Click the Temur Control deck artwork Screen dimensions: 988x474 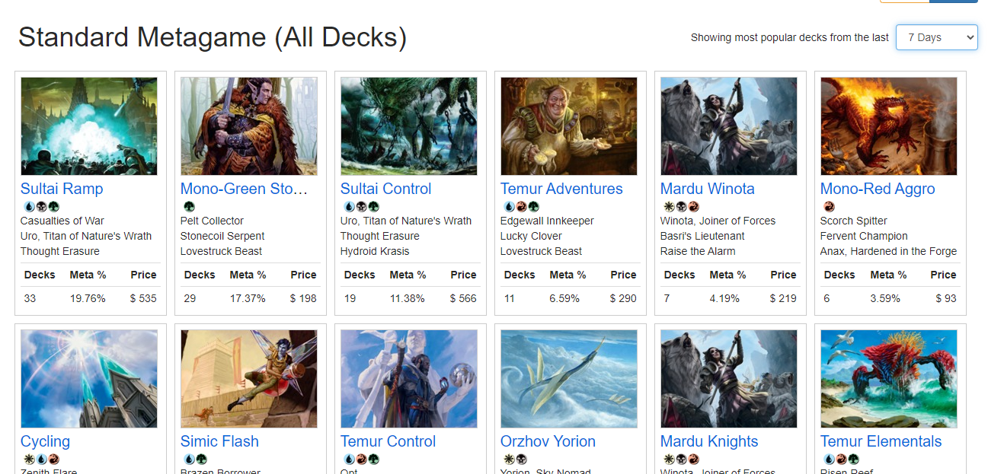pos(408,379)
